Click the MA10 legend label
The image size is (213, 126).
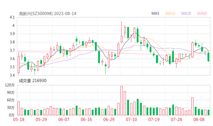(170, 13)
